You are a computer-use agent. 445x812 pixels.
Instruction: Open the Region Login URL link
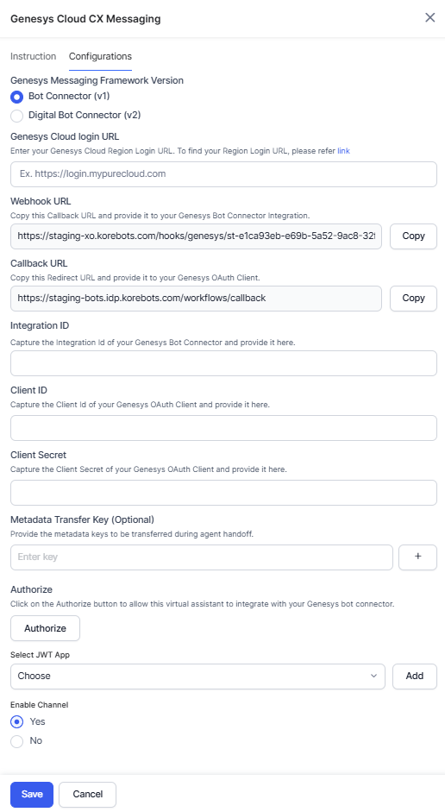coord(343,151)
